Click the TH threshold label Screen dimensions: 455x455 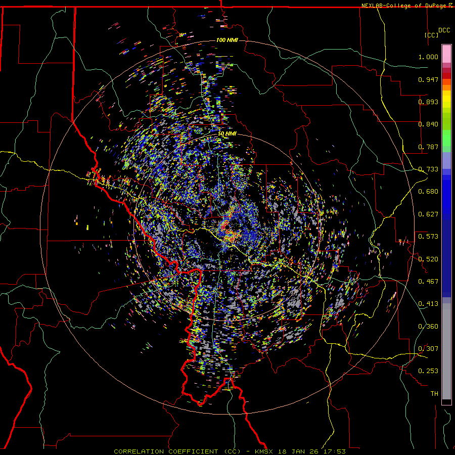point(434,394)
